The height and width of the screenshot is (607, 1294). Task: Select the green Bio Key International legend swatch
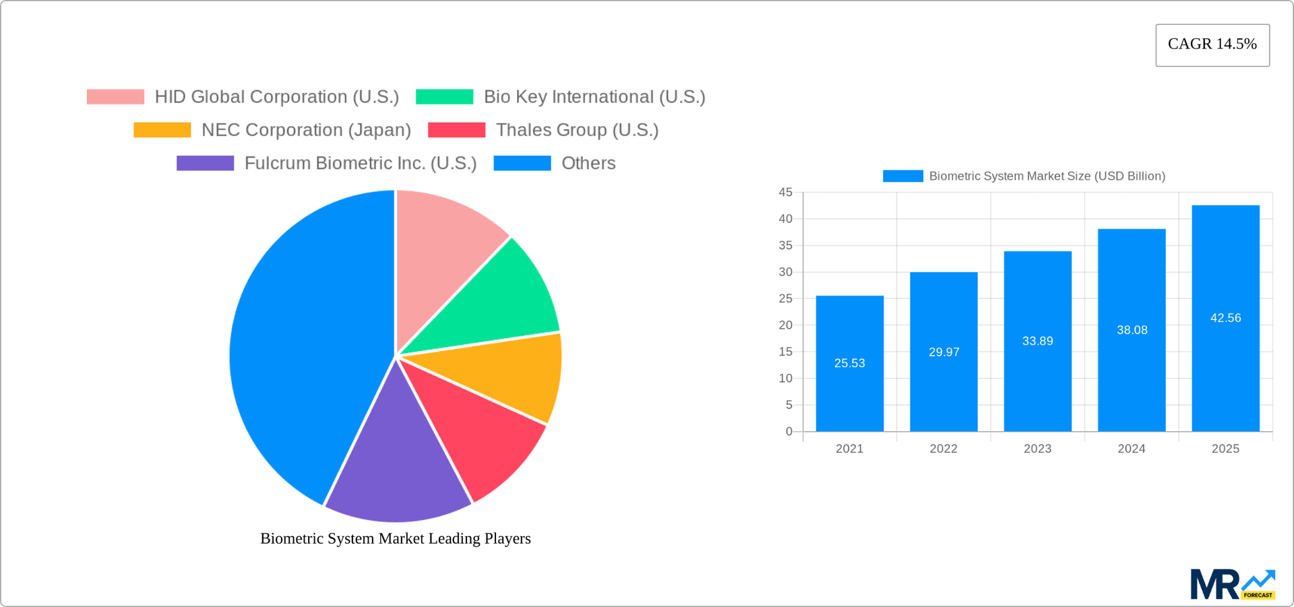coord(445,96)
